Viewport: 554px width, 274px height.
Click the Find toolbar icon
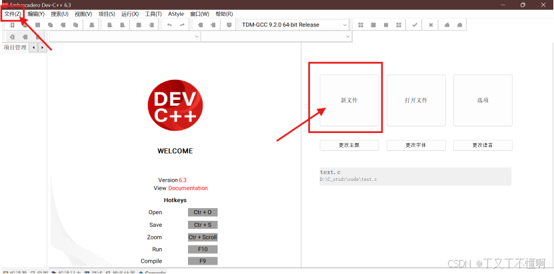[x=109, y=25]
